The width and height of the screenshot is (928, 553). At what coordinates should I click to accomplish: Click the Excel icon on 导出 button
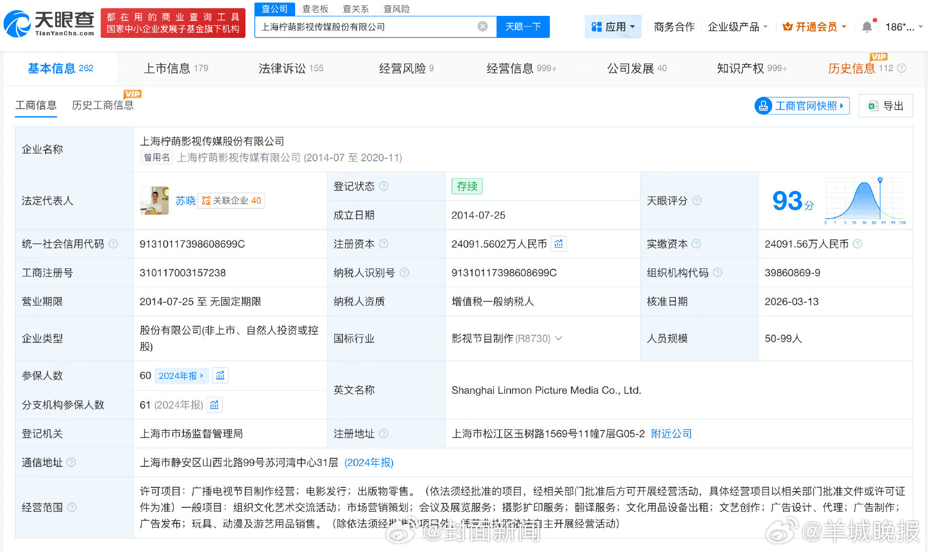click(x=873, y=105)
